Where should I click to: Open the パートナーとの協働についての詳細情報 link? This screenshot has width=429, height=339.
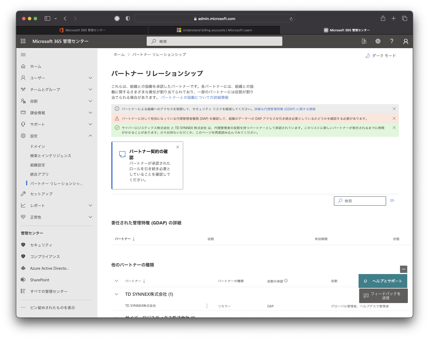tap(195, 97)
